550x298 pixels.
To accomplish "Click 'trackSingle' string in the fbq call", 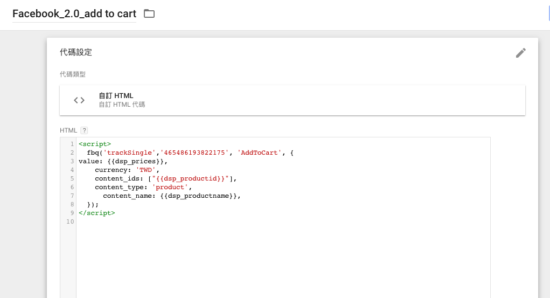I will tap(129, 153).
